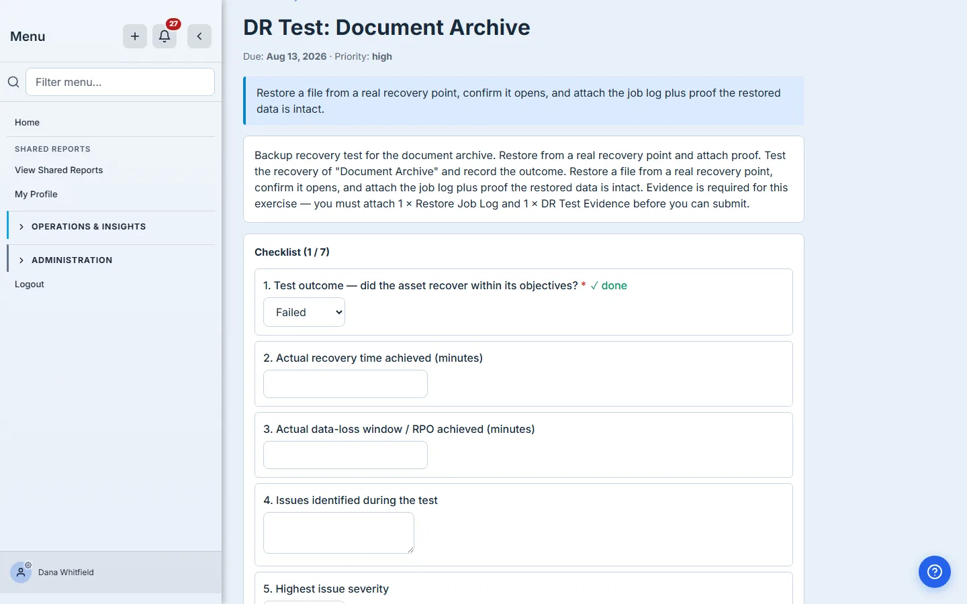Click Logout in the sidebar

pos(30,284)
